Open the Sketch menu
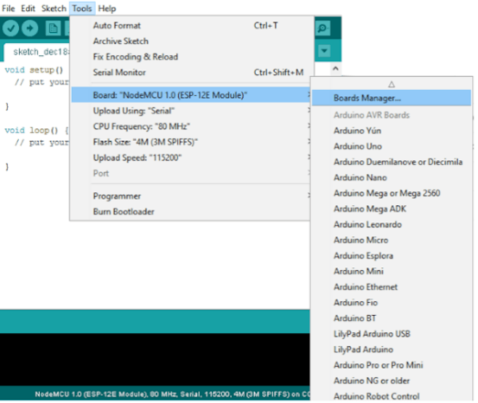 (54, 8)
